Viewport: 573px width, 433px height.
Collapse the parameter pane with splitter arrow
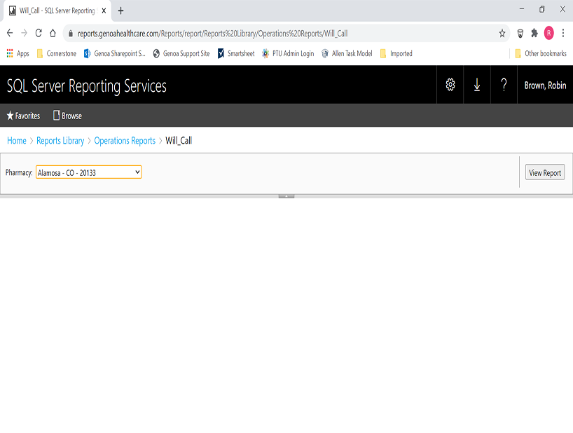point(286,196)
